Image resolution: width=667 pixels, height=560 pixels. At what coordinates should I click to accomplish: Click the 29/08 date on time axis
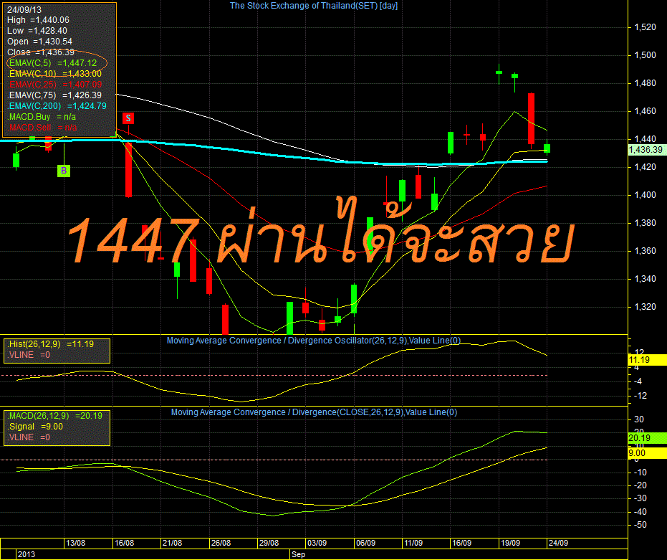coord(269,543)
